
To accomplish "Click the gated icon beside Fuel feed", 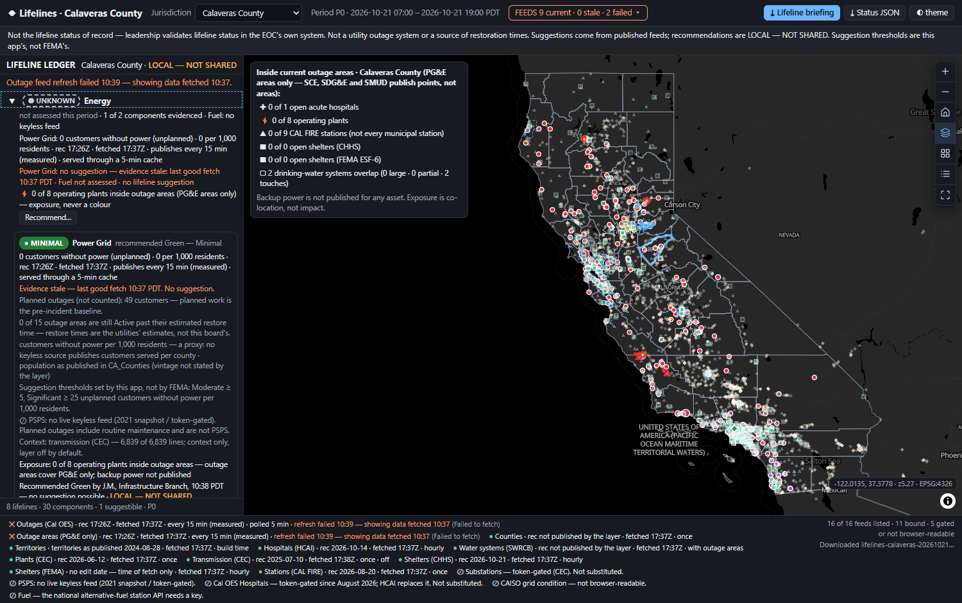I will [x=12, y=595].
